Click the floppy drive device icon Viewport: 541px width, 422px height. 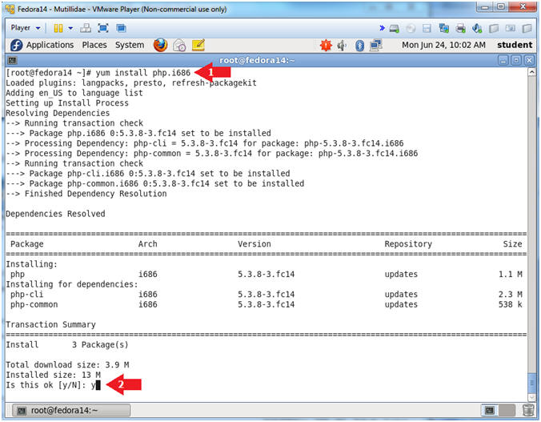(x=427, y=28)
